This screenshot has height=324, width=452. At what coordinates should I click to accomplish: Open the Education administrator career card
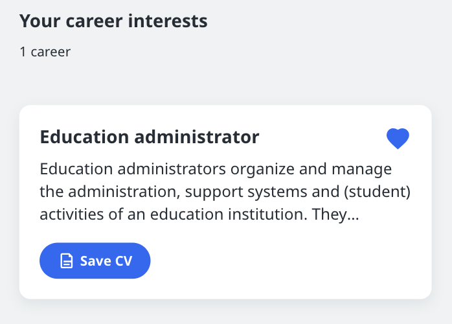(225, 202)
